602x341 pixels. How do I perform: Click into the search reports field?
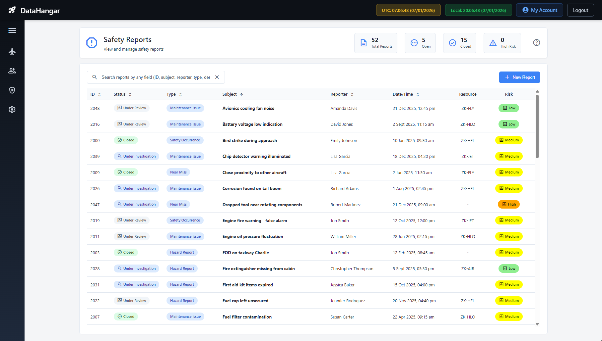(155, 77)
